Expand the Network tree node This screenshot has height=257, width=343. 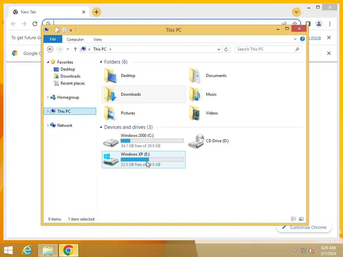pos(48,125)
